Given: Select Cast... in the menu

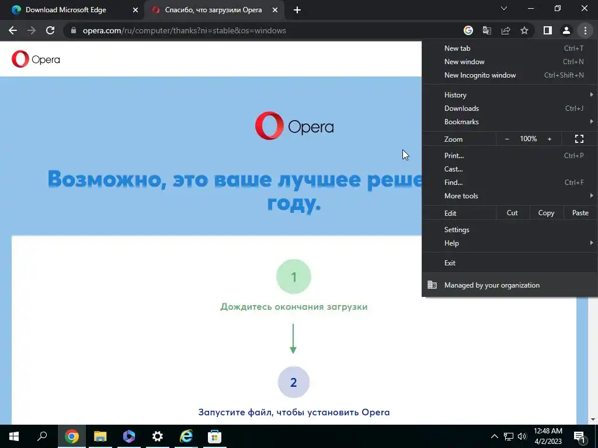Looking at the screenshot, I should (x=509, y=169).
